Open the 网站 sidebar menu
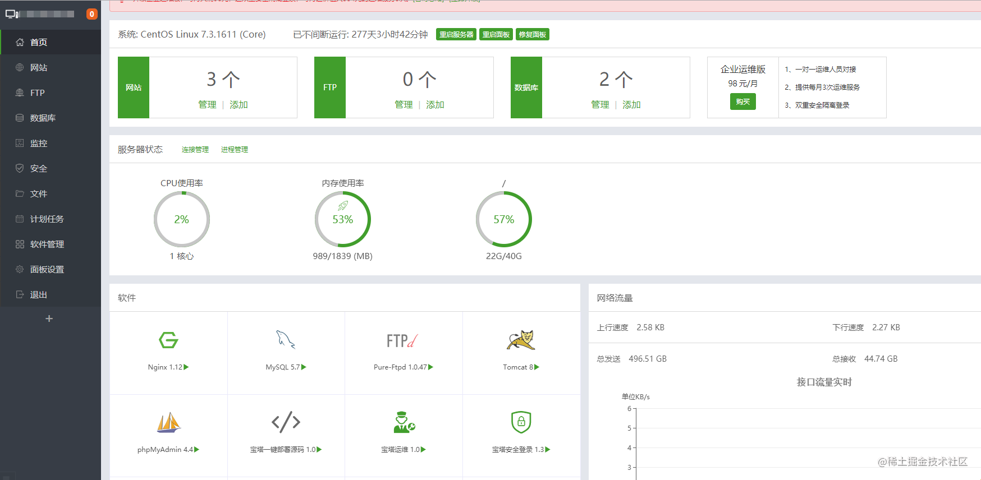 pos(51,67)
